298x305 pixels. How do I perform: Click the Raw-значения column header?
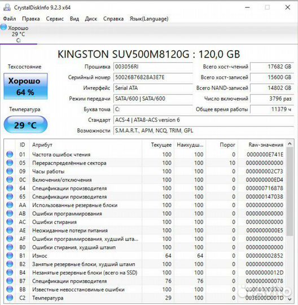[x=266, y=145]
